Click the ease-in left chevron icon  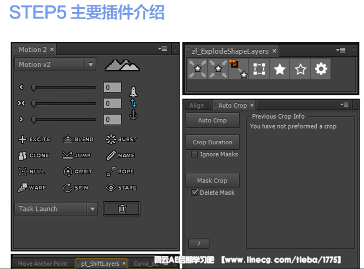(x=21, y=87)
